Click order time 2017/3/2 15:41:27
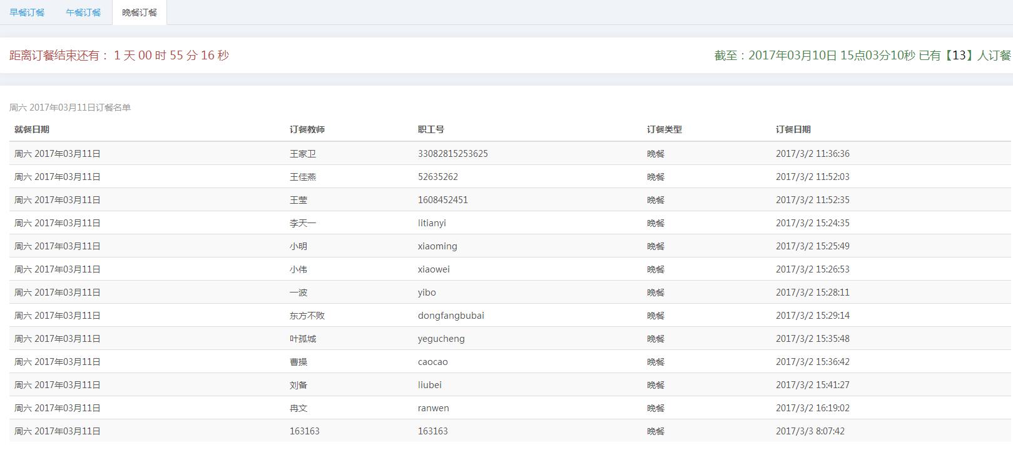 click(x=813, y=385)
